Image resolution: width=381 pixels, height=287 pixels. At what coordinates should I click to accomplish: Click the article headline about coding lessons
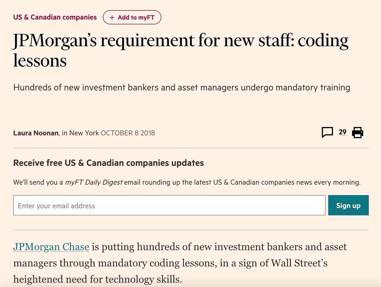pyautogui.click(x=180, y=50)
